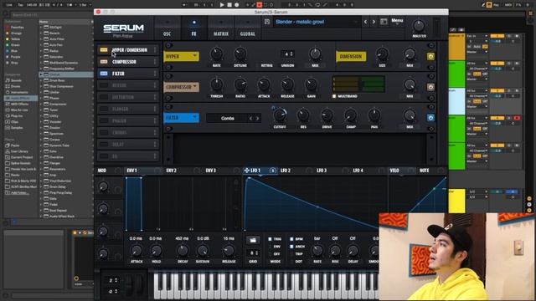Click the Combs filter type display
Screen dimensions: 536x301
coord(227,119)
